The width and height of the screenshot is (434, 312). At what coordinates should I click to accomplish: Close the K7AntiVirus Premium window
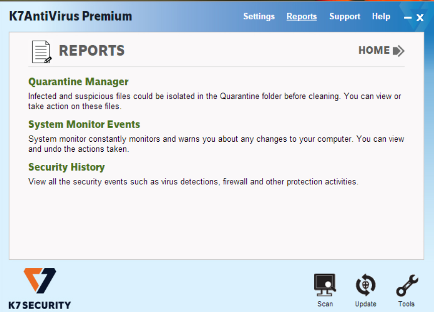pos(420,18)
